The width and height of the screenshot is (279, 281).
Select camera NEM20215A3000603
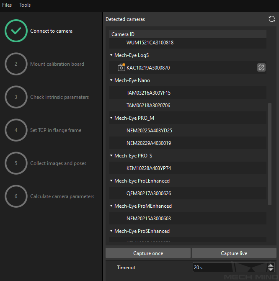pyautogui.click(x=188, y=218)
